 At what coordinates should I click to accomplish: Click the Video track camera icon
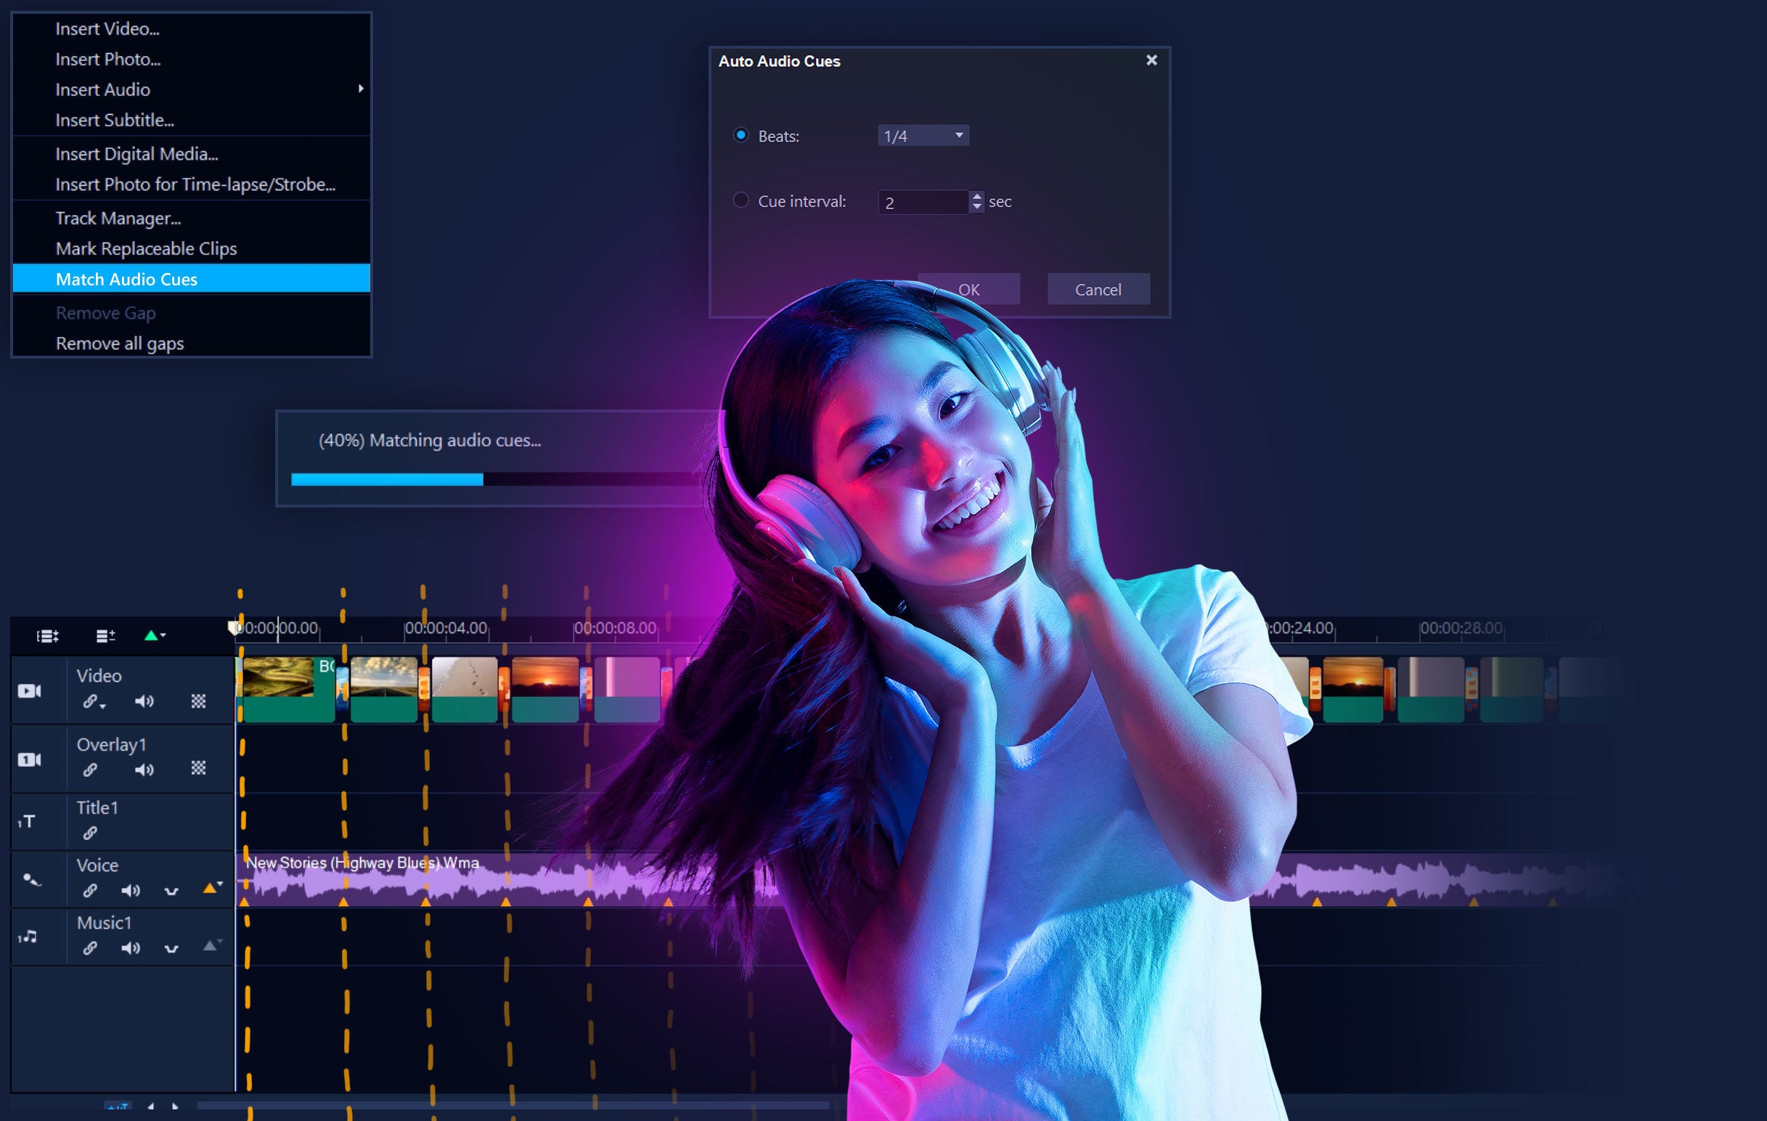[x=29, y=691]
